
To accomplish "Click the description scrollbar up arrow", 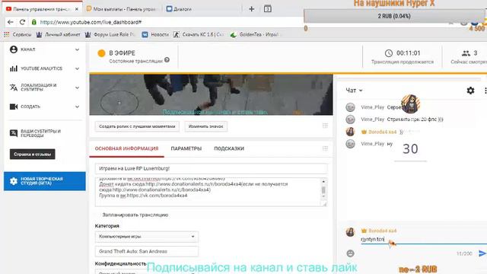I will point(323,181).
